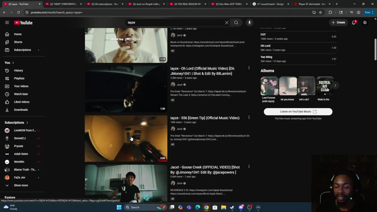Go to the YouTube logo home link
Viewport: 377px width, 212px height.
tap(23, 23)
